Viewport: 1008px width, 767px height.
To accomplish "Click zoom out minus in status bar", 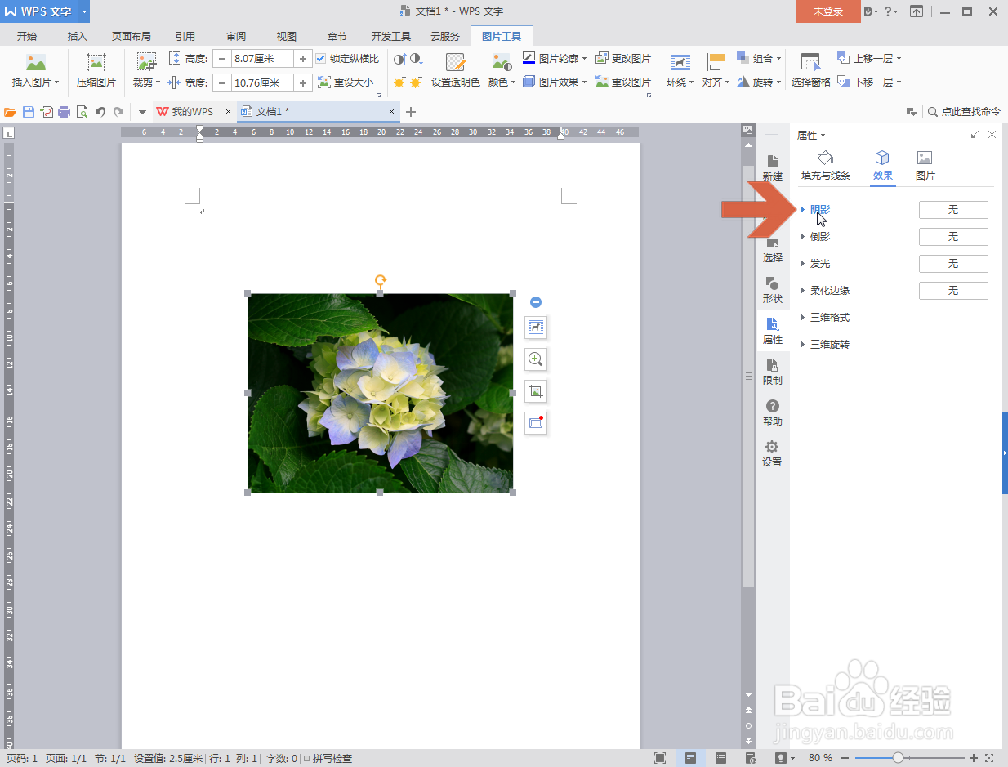I will tap(845, 758).
